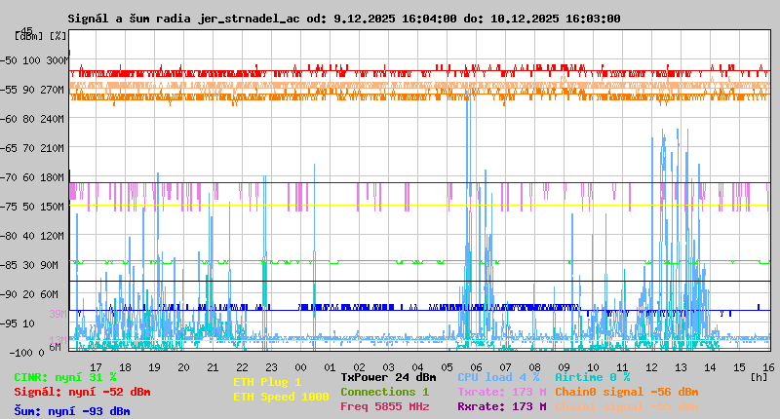Click the '06' hour label on time axis

476,367
